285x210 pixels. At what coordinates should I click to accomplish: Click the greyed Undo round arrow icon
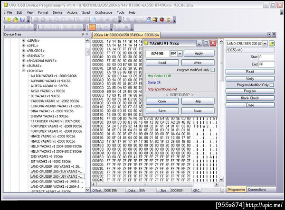36,19
